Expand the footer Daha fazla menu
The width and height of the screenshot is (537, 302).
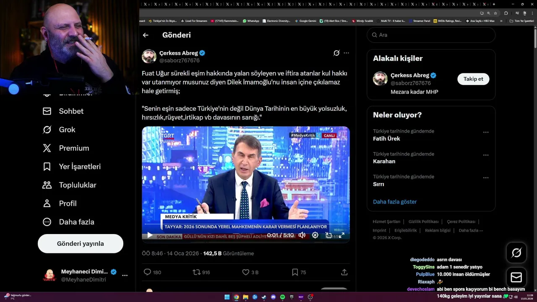click(471, 230)
